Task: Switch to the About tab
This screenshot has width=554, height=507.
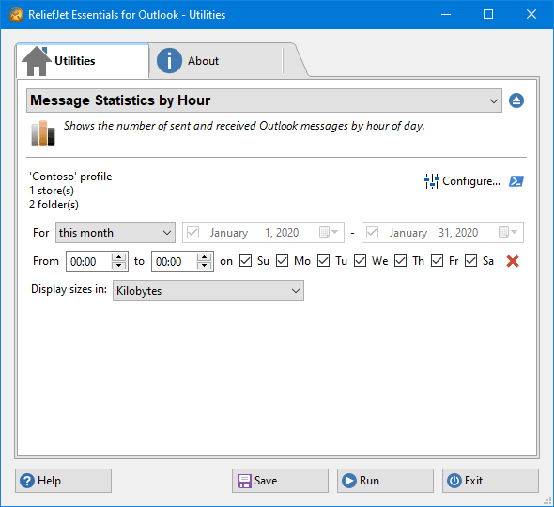Action: (216, 61)
